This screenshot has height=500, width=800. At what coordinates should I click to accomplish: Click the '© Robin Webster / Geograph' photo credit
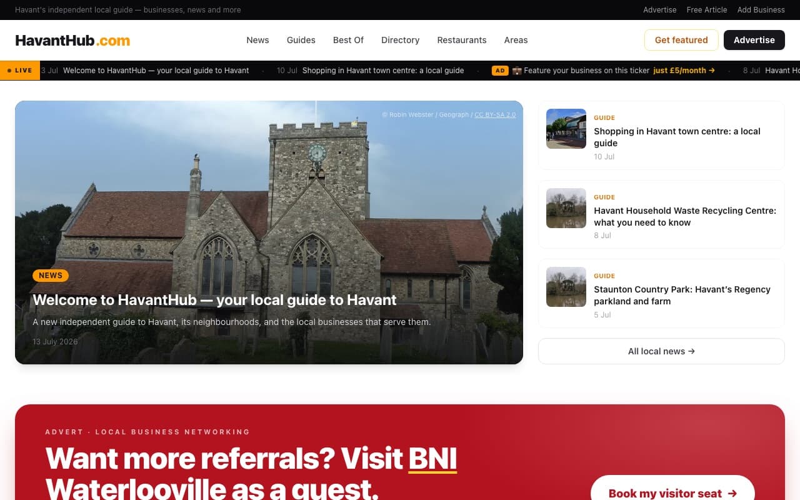point(426,115)
